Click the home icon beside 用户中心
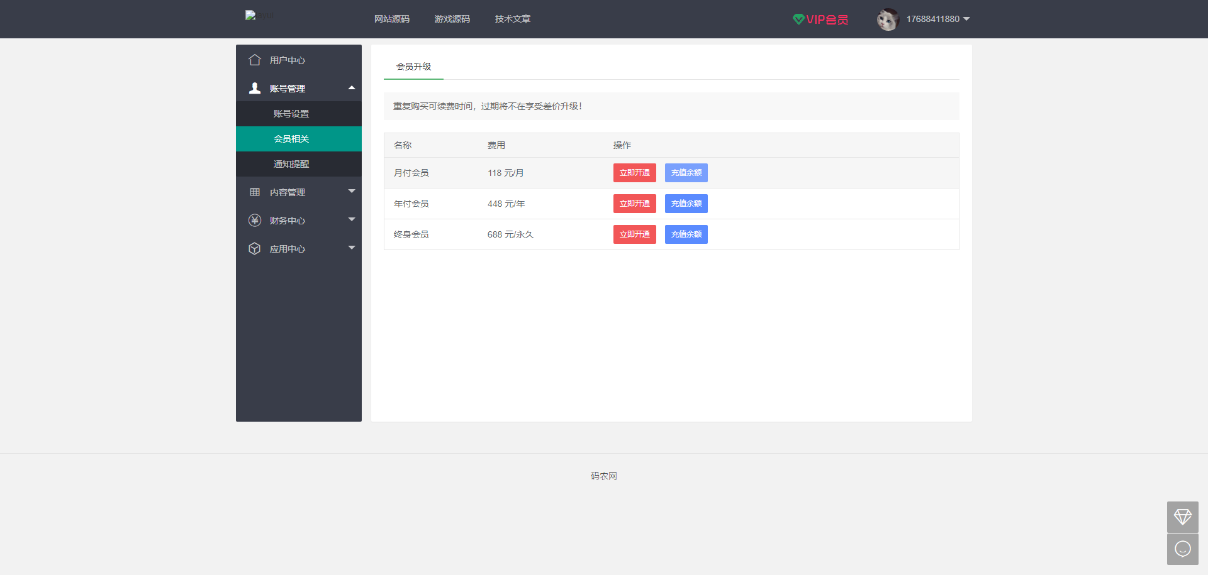The image size is (1208, 575). tap(254, 60)
